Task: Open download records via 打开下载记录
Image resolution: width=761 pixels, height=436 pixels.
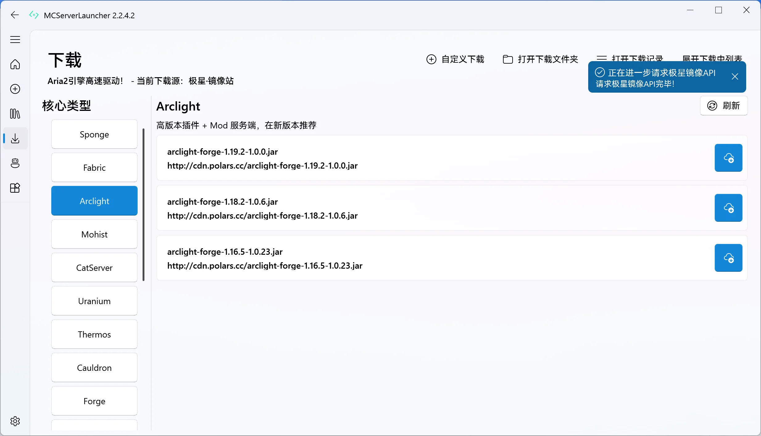Action: point(630,58)
